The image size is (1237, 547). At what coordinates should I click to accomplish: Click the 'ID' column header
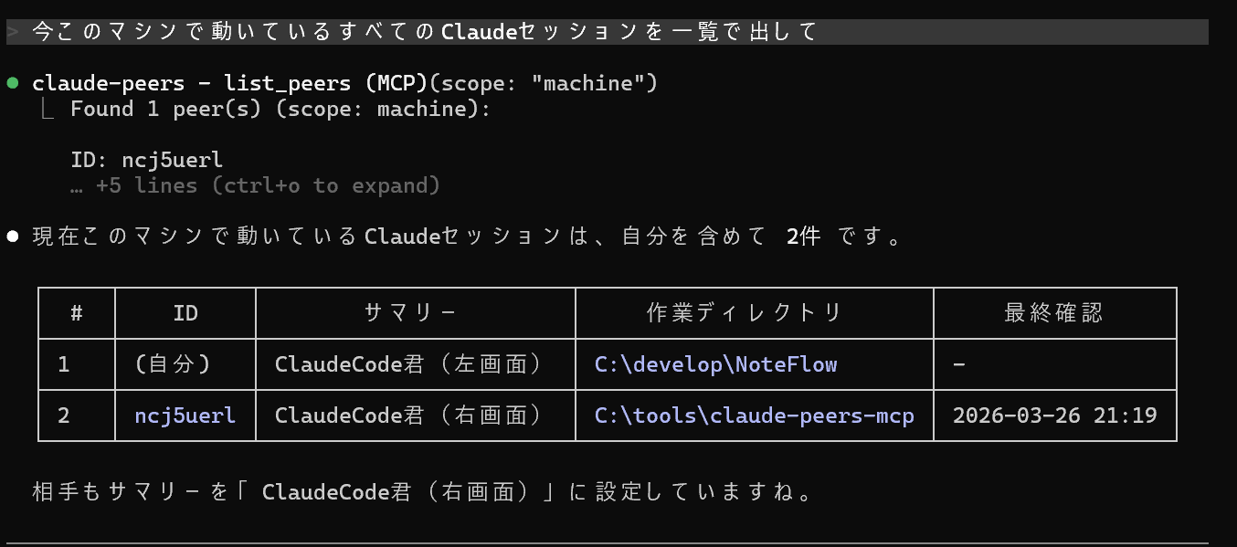click(x=185, y=313)
